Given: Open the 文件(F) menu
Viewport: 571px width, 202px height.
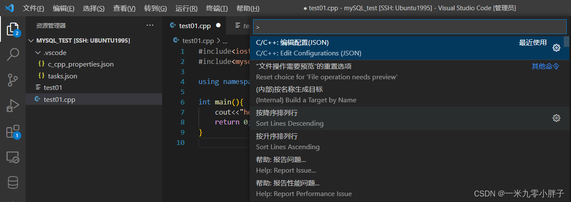Looking at the screenshot, I should point(33,9).
